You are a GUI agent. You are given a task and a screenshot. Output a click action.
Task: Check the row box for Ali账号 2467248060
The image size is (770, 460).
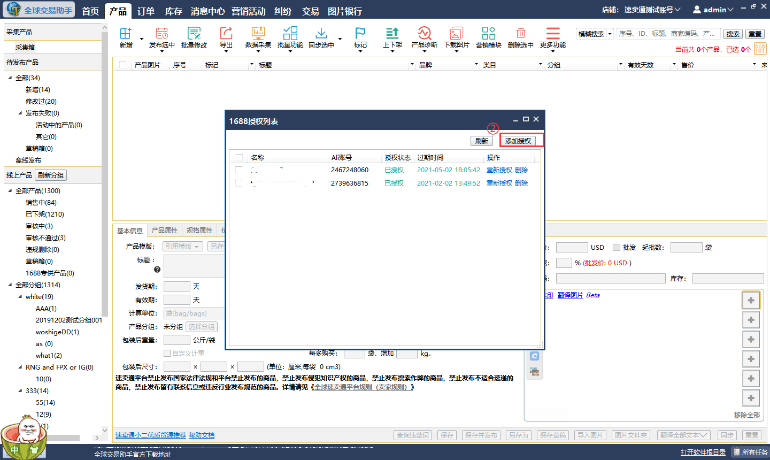[x=239, y=170]
